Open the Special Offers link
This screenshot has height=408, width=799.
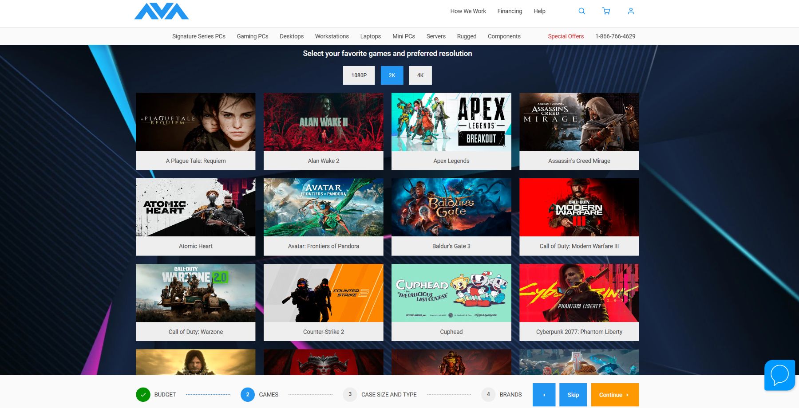pyautogui.click(x=566, y=36)
